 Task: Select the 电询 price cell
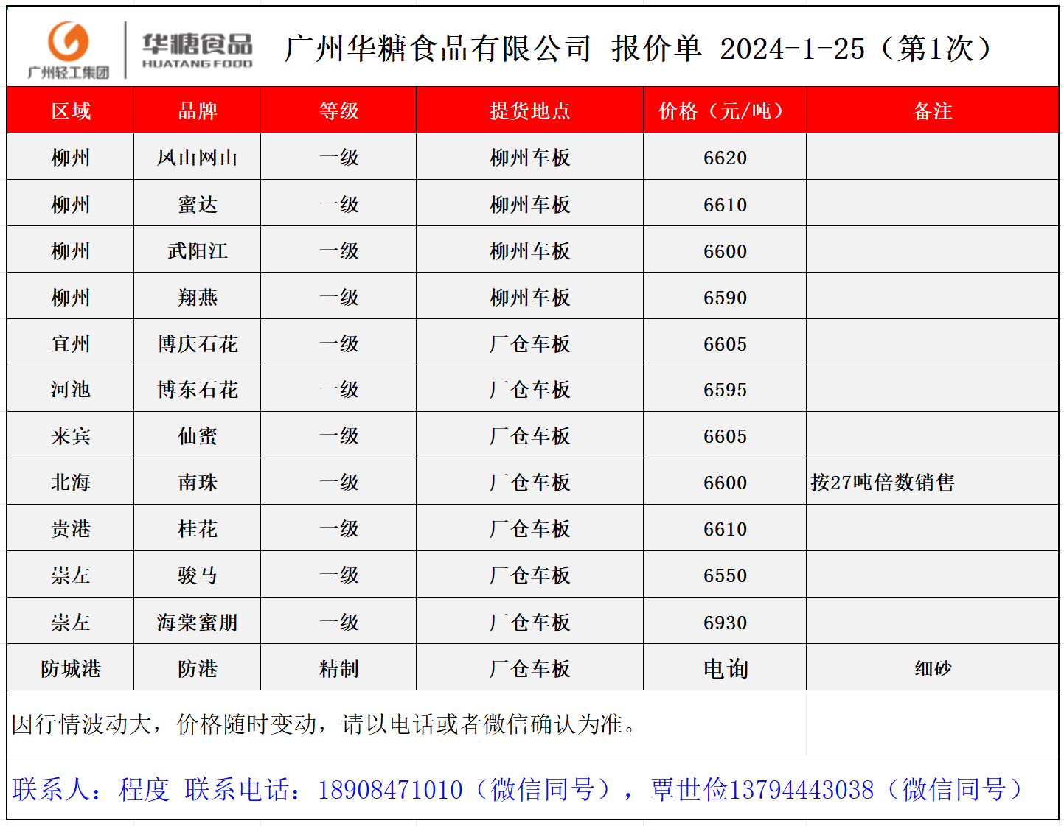click(x=725, y=668)
